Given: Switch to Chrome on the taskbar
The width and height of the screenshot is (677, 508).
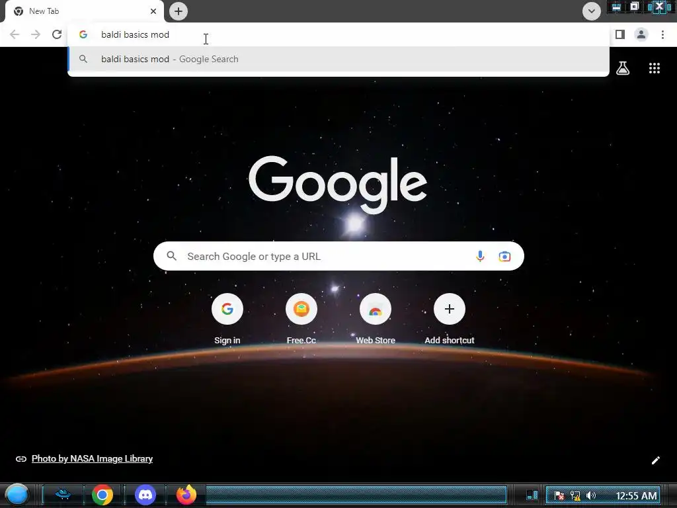Looking at the screenshot, I should tap(102, 495).
